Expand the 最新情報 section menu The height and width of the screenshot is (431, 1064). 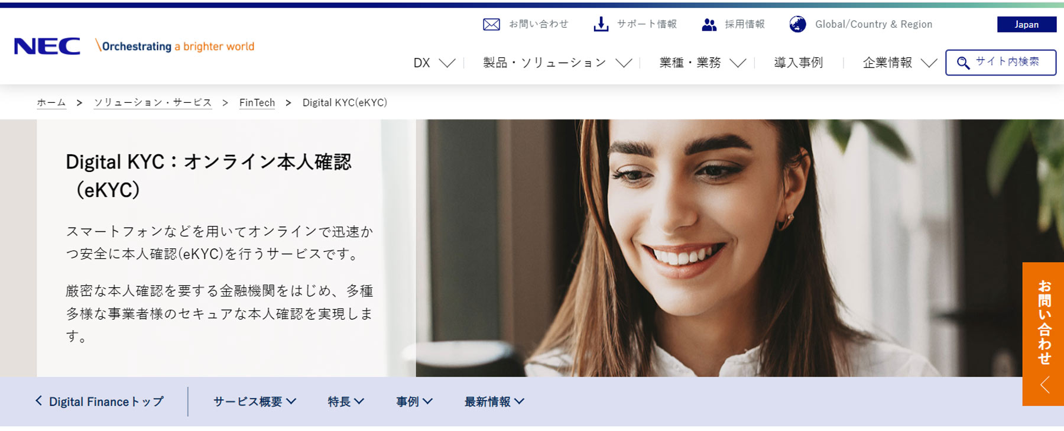(494, 401)
